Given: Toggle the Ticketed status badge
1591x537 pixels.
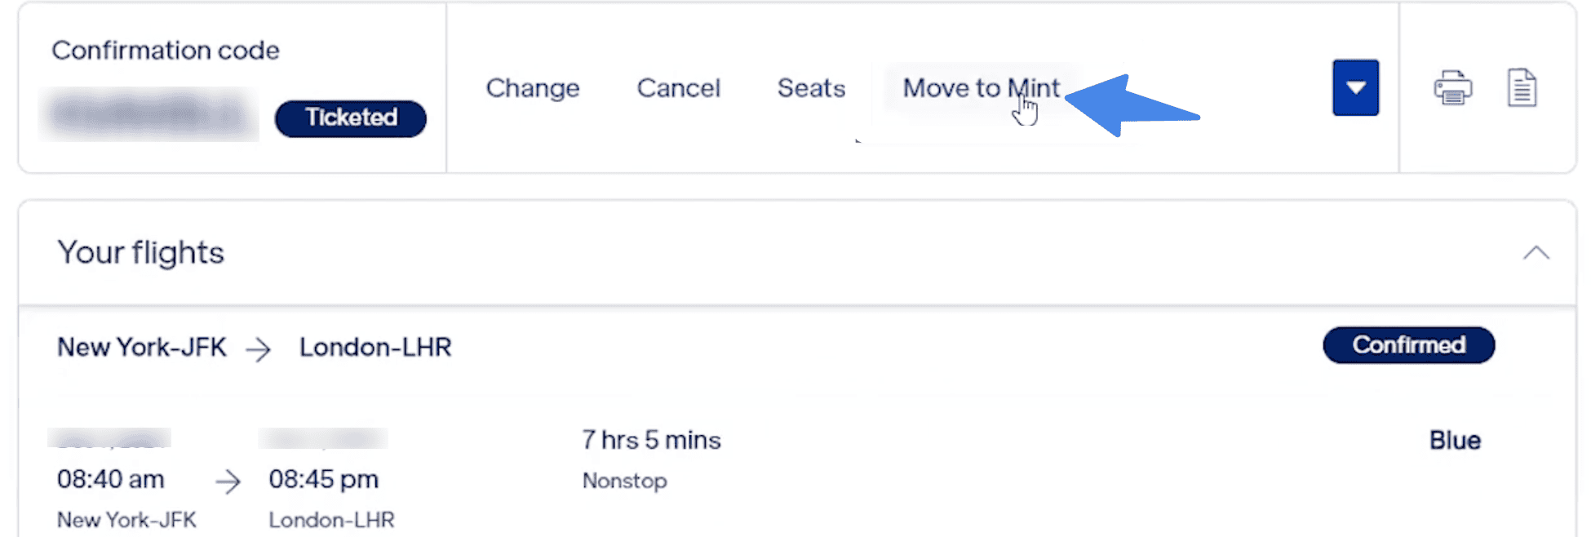Looking at the screenshot, I should pos(350,118).
